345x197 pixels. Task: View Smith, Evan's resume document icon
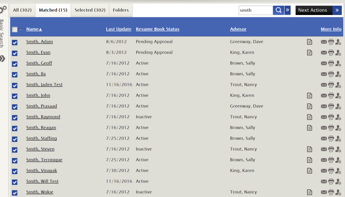pos(309,52)
